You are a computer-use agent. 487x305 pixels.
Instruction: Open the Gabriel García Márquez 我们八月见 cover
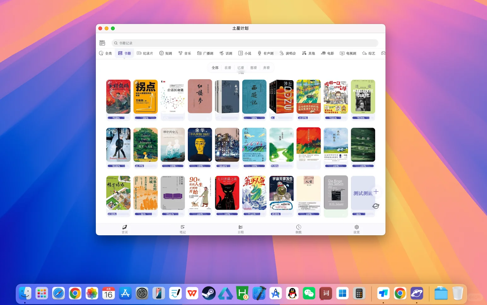click(146, 145)
